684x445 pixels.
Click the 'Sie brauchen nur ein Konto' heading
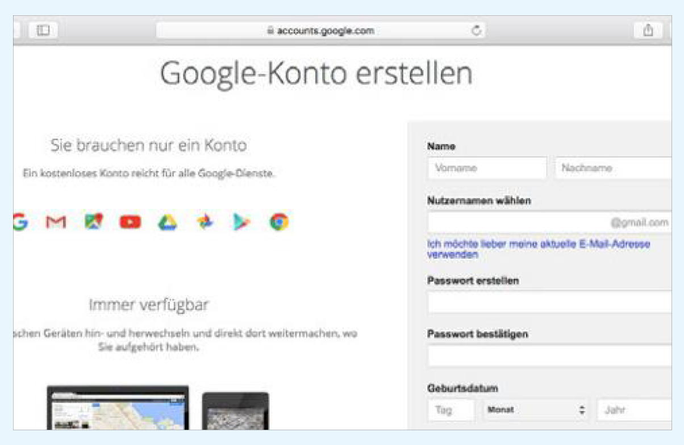pos(149,145)
